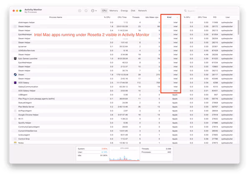Sort by Idle Wake-Ups column header
The height and width of the screenshot is (176, 249).
pos(152,17)
